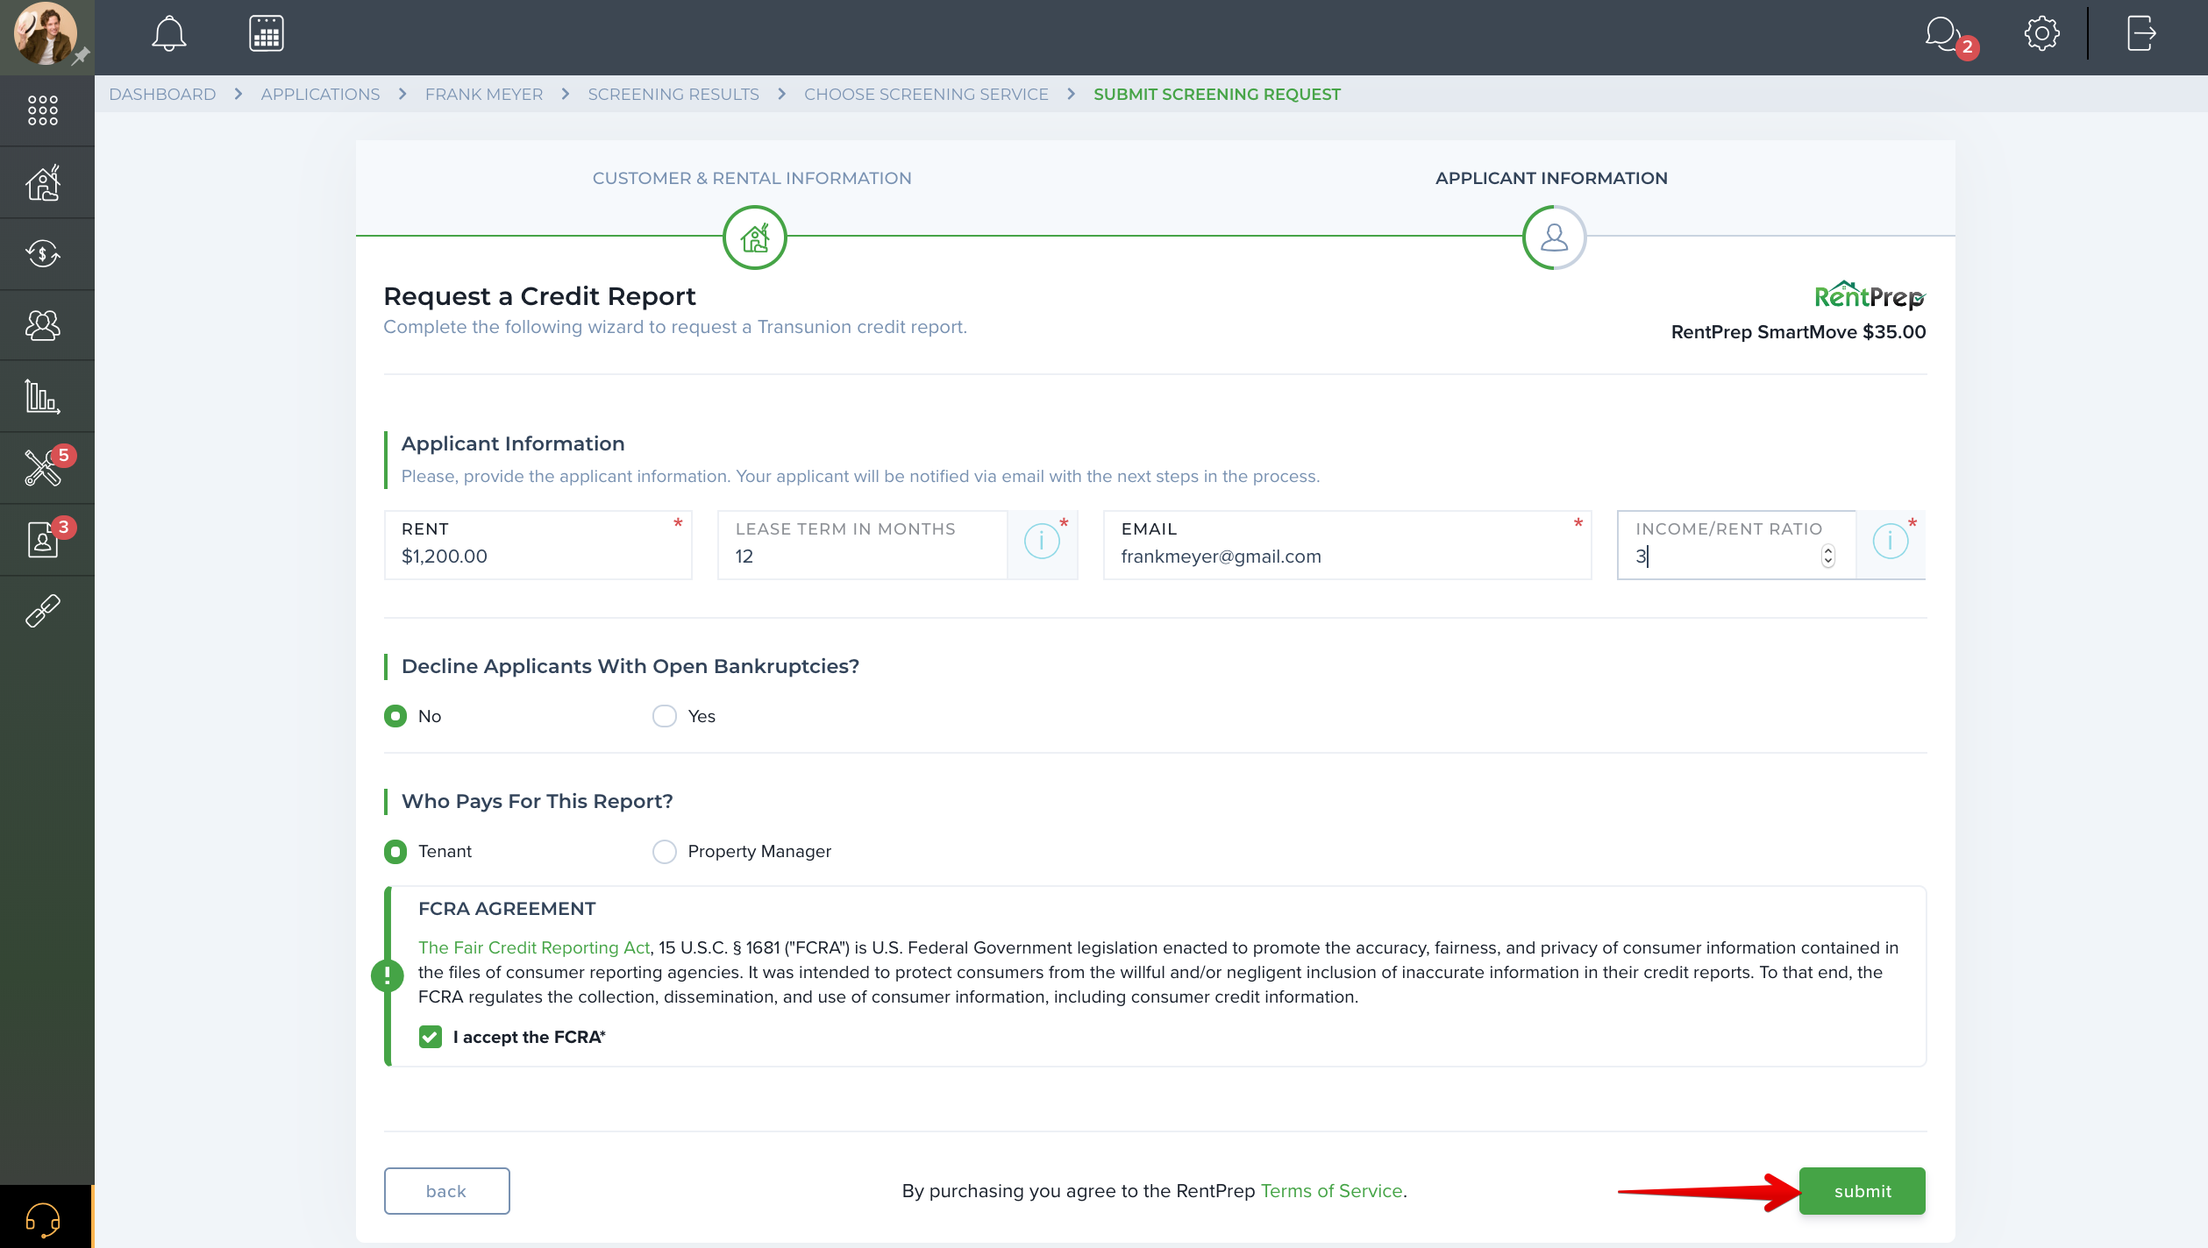Open the calendar icon in top bar

(x=266, y=34)
